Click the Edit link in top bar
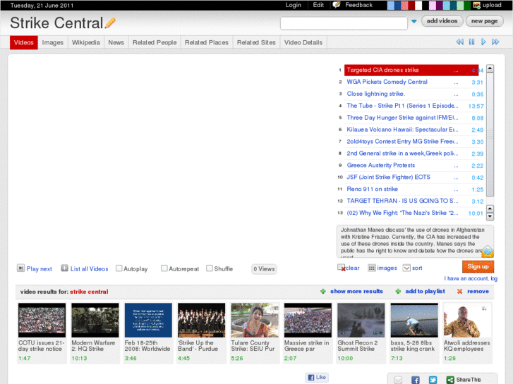This screenshot has width=513, height=384. (318, 5)
